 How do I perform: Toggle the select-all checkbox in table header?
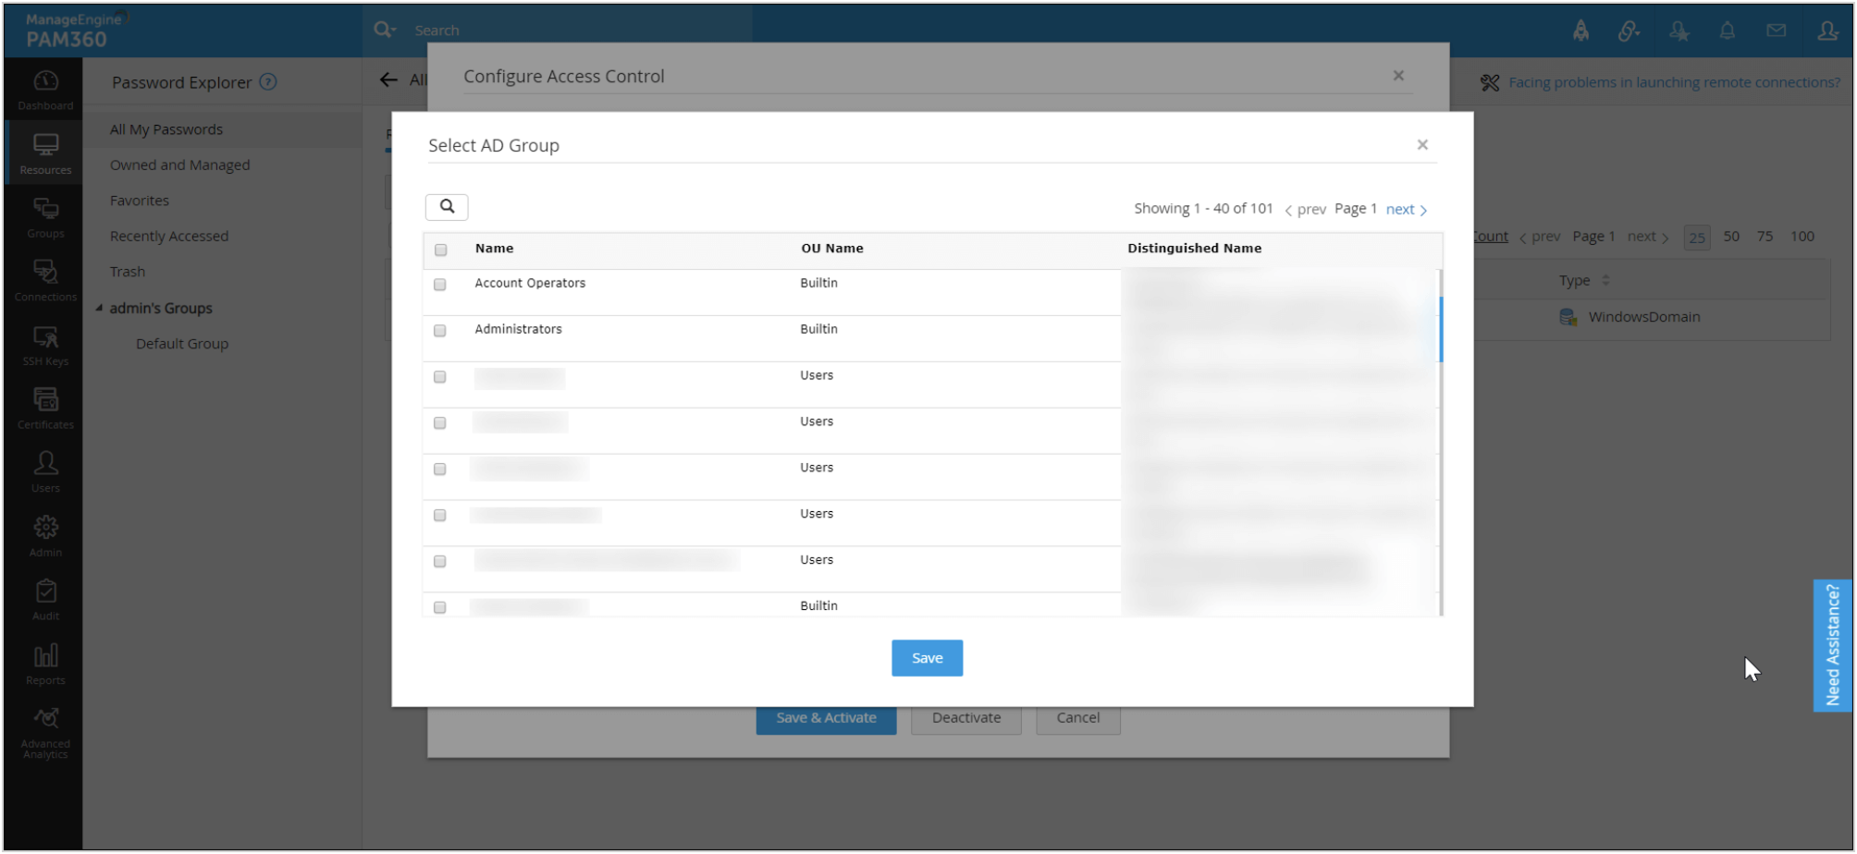[x=441, y=250]
